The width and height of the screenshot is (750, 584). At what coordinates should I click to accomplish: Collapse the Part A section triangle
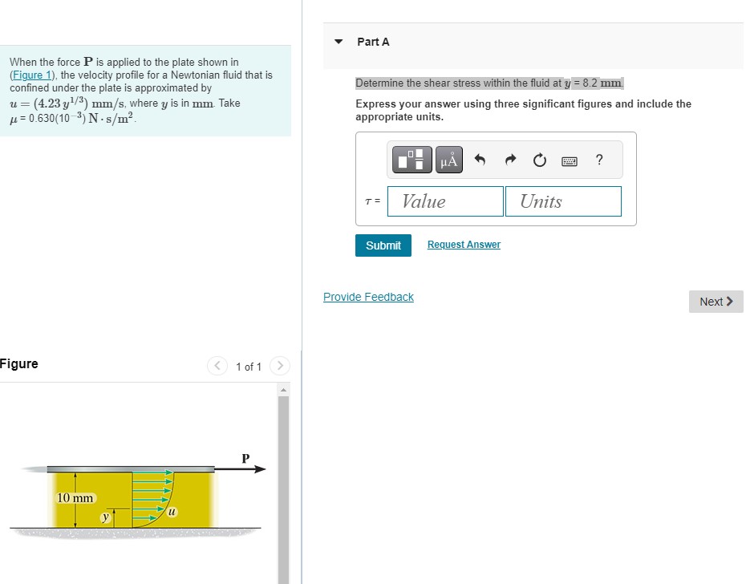point(338,42)
